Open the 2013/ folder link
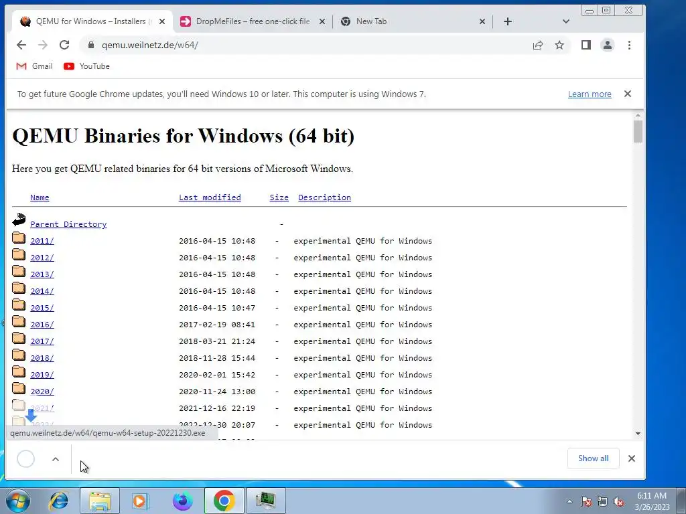686x514 pixels. [42, 274]
